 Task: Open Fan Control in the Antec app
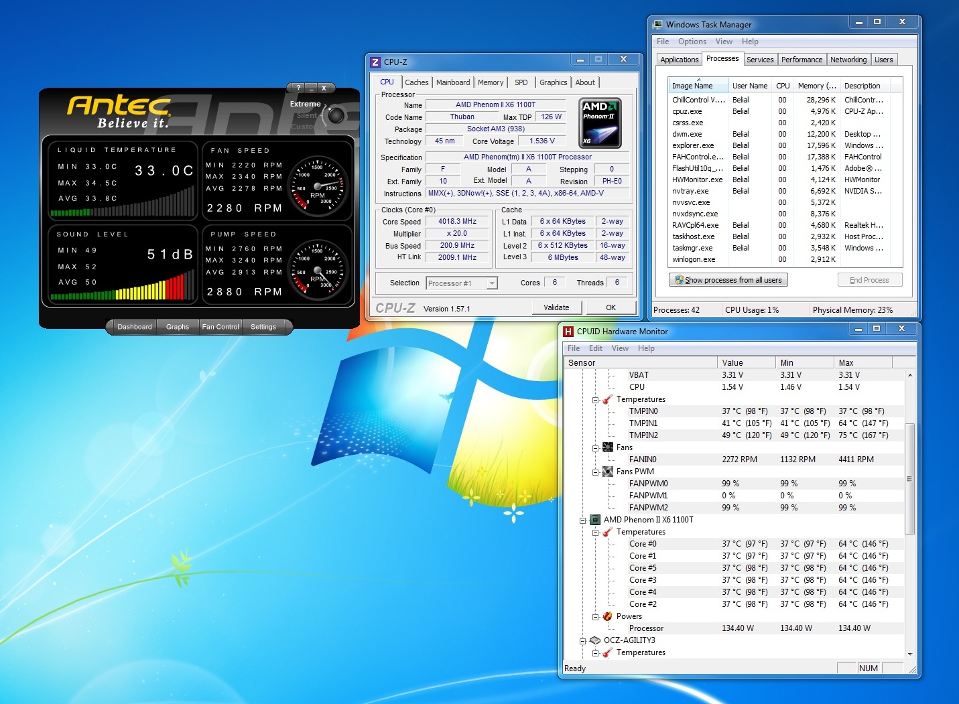click(220, 327)
